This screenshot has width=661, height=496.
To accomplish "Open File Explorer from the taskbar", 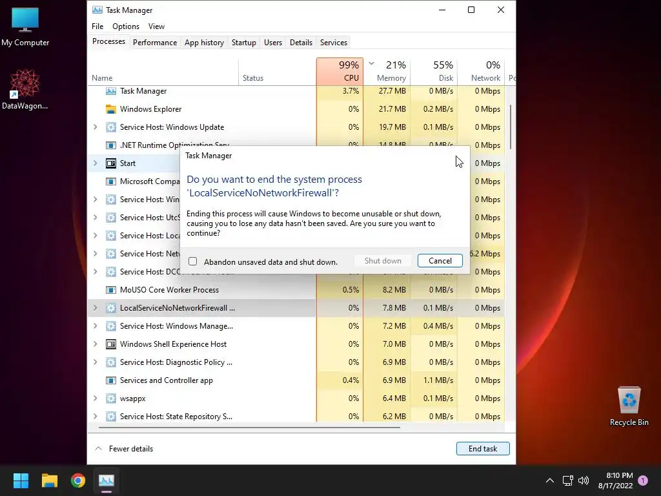I will 49,480.
